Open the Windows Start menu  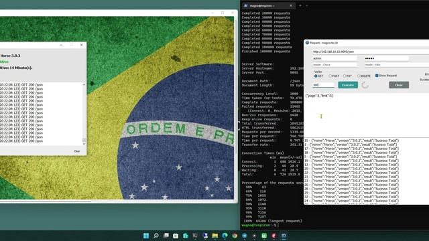point(146,236)
